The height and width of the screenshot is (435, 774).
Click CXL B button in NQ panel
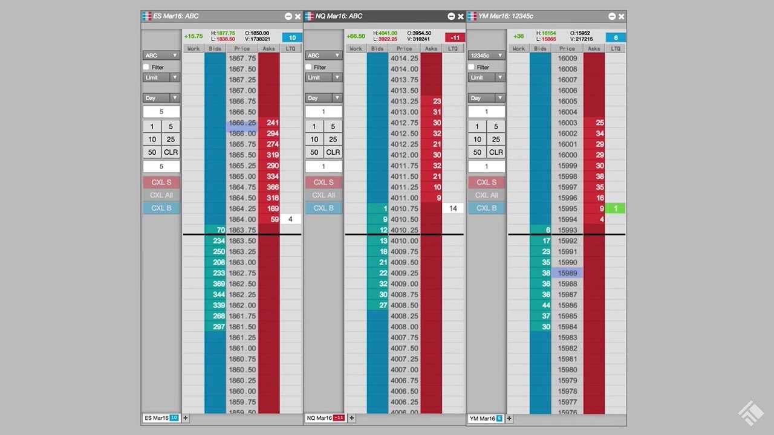(x=324, y=208)
